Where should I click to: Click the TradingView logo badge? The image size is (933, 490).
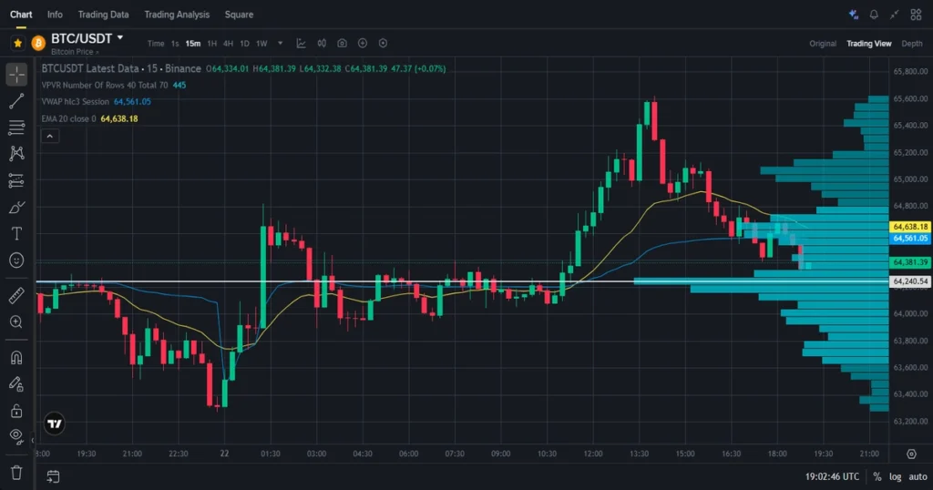pos(54,424)
